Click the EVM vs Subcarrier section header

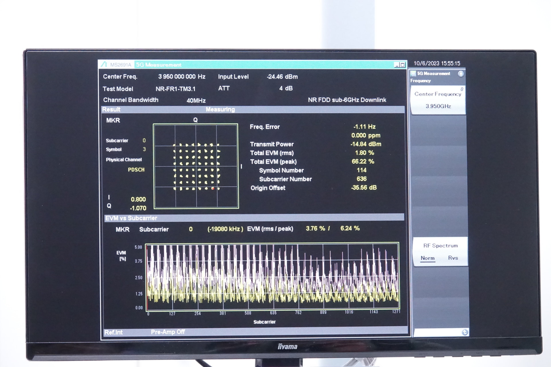click(x=131, y=218)
